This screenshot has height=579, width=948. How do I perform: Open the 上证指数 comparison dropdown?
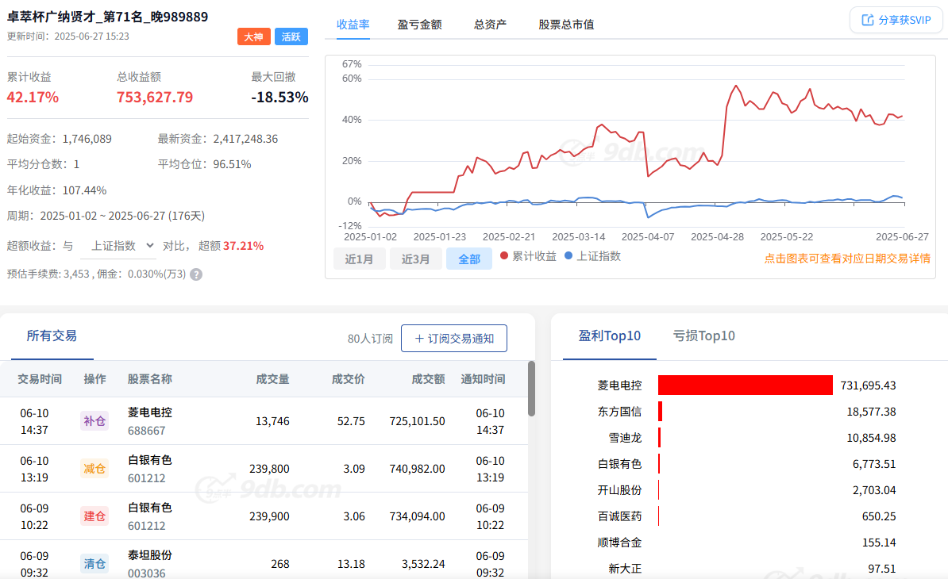coord(118,246)
